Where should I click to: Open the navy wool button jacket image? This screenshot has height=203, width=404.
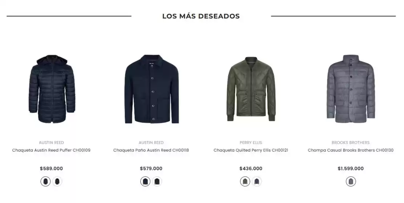click(151, 89)
